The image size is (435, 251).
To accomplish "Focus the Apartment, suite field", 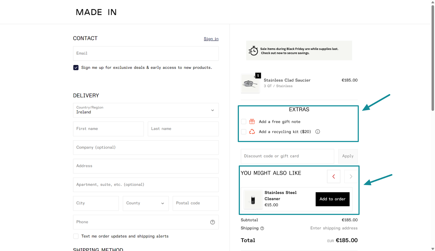I will 146,185.
